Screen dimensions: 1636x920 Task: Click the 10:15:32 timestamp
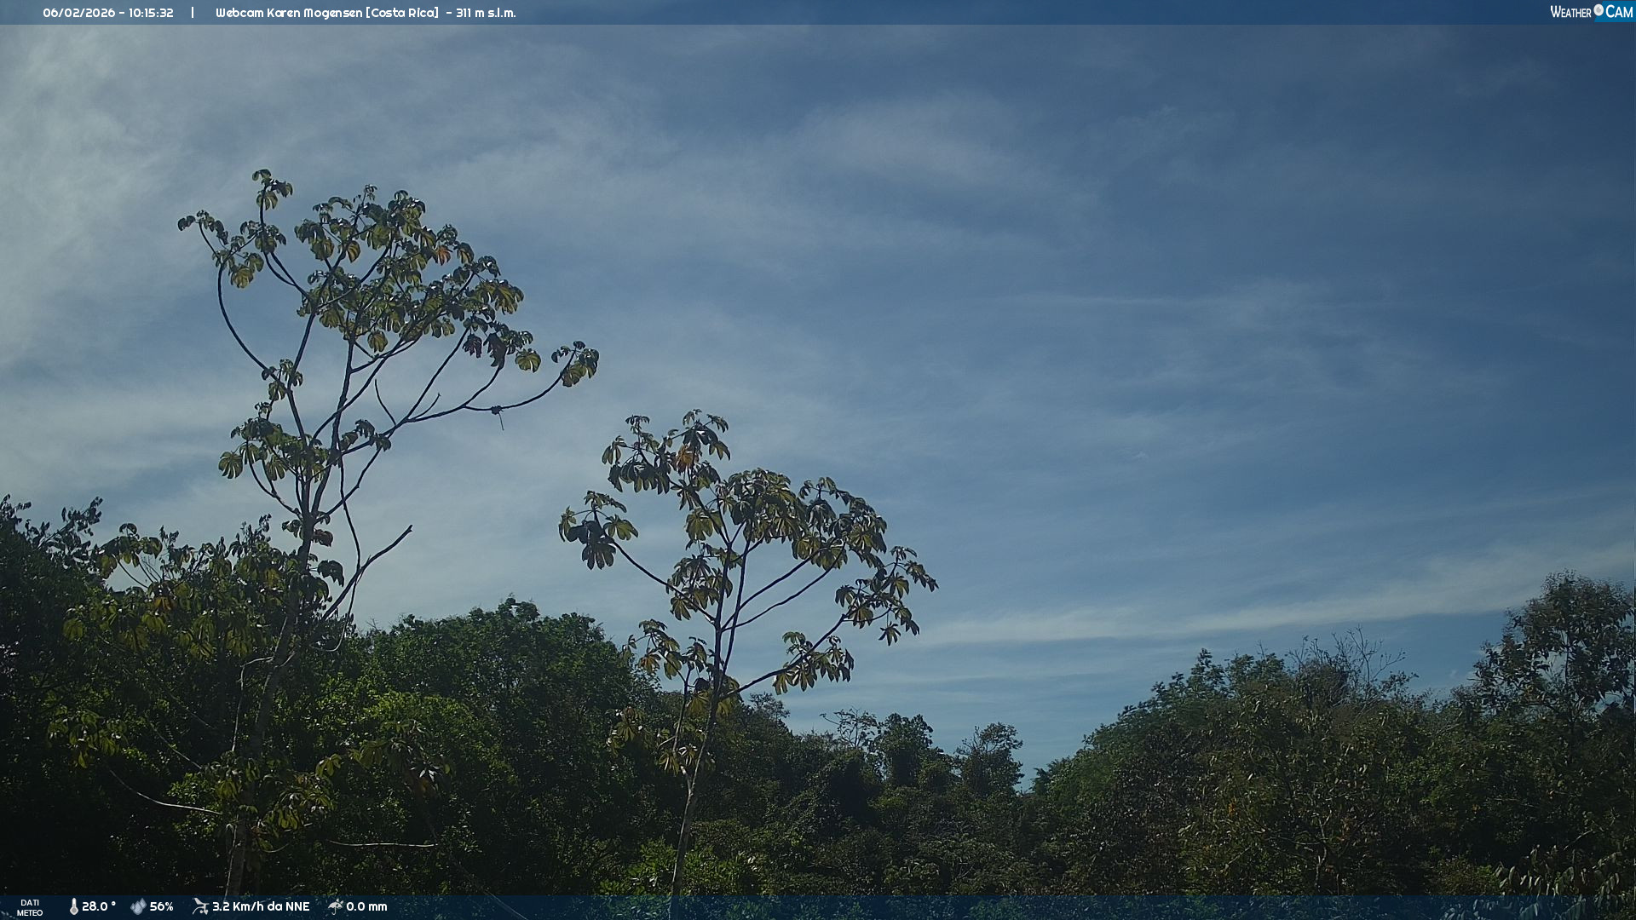point(151,13)
